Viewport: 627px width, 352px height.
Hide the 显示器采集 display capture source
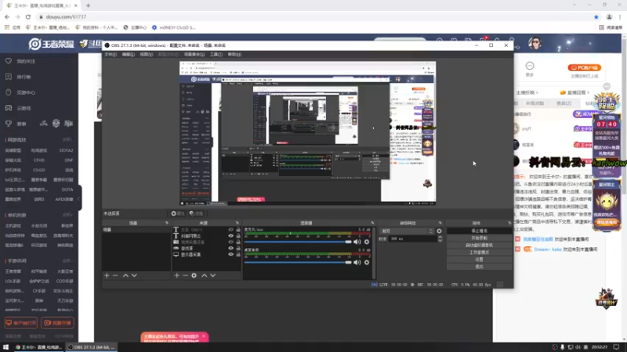tap(230, 254)
